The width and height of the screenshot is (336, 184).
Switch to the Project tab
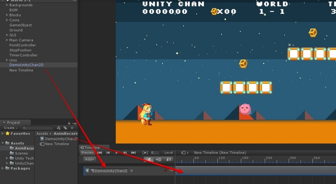(x=15, y=123)
